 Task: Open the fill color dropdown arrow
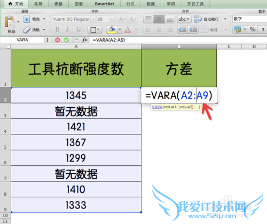[x=120, y=29]
